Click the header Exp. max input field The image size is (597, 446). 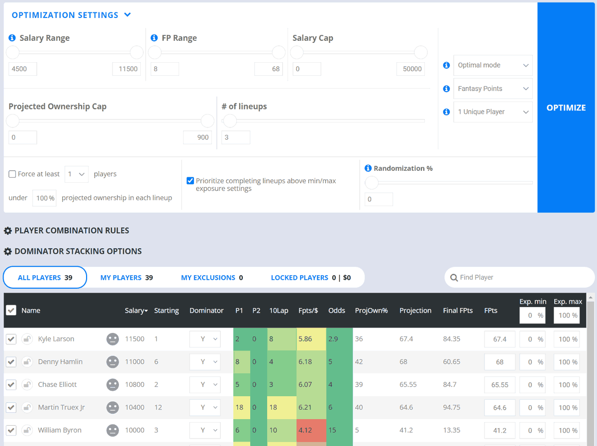click(567, 315)
